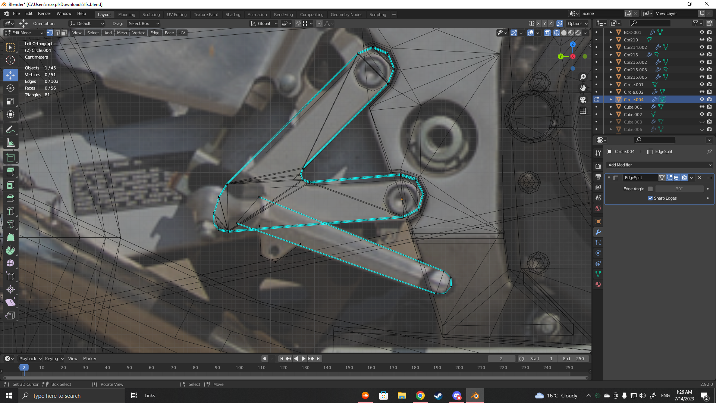Screen dimensions: 716x403
Task: Activate the Annotate pencil tool
Action: pos(10,129)
